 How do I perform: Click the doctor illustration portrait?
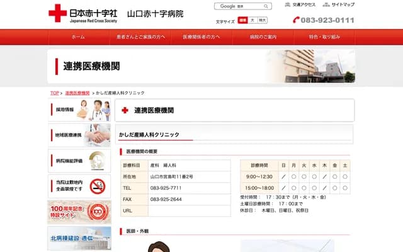159,246
